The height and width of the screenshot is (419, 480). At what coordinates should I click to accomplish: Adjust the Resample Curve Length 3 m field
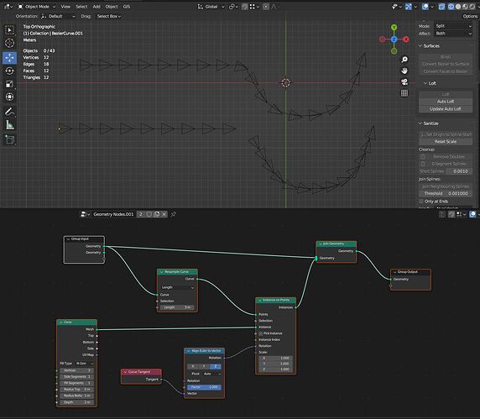click(177, 306)
